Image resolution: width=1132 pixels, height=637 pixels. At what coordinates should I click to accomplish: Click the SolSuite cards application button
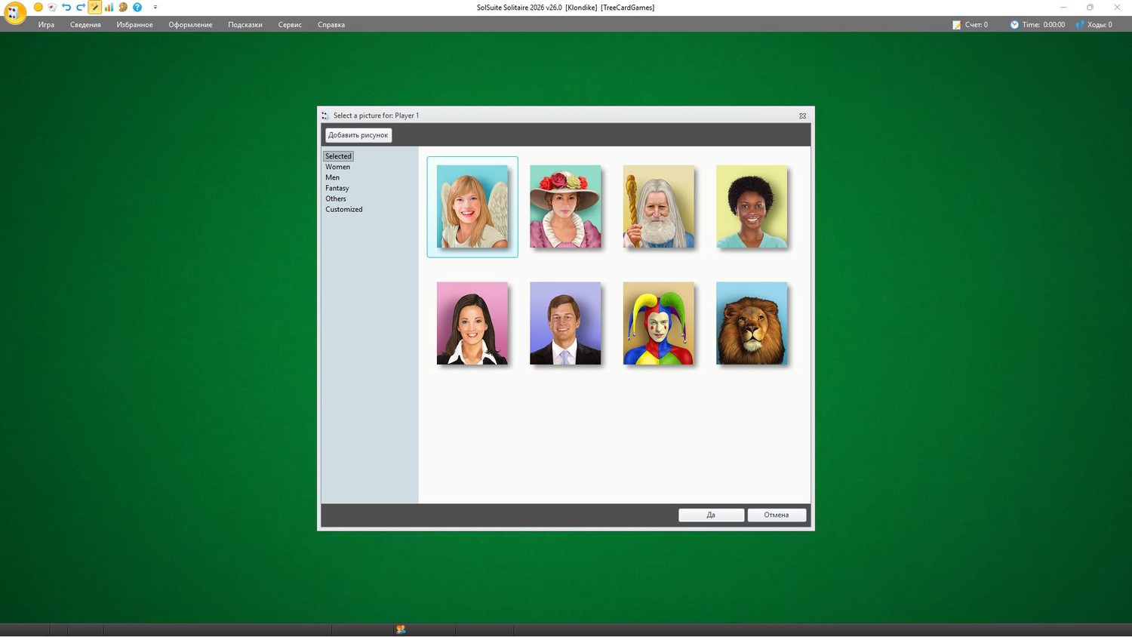tap(14, 13)
